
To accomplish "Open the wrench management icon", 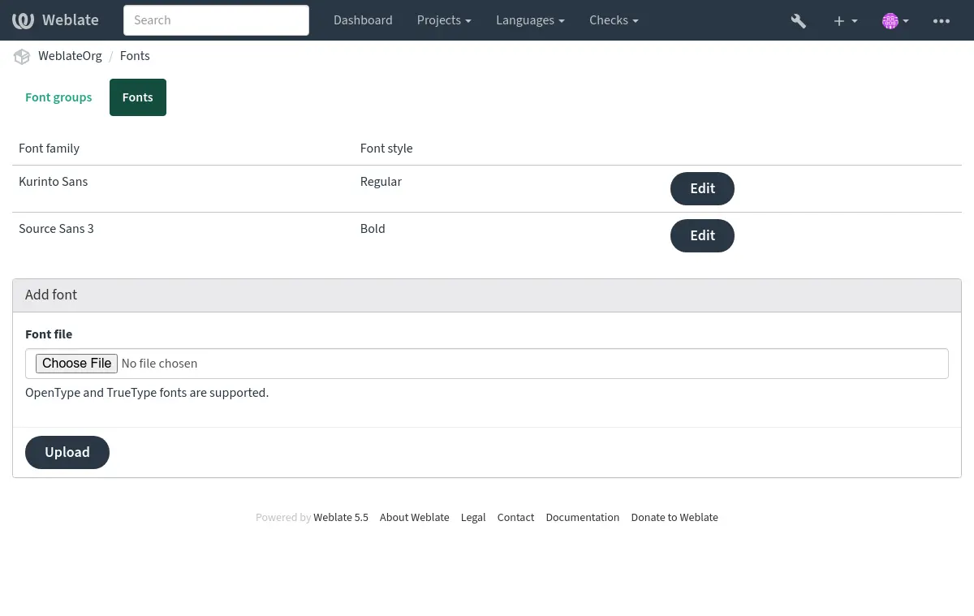I will tap(799, 21).
